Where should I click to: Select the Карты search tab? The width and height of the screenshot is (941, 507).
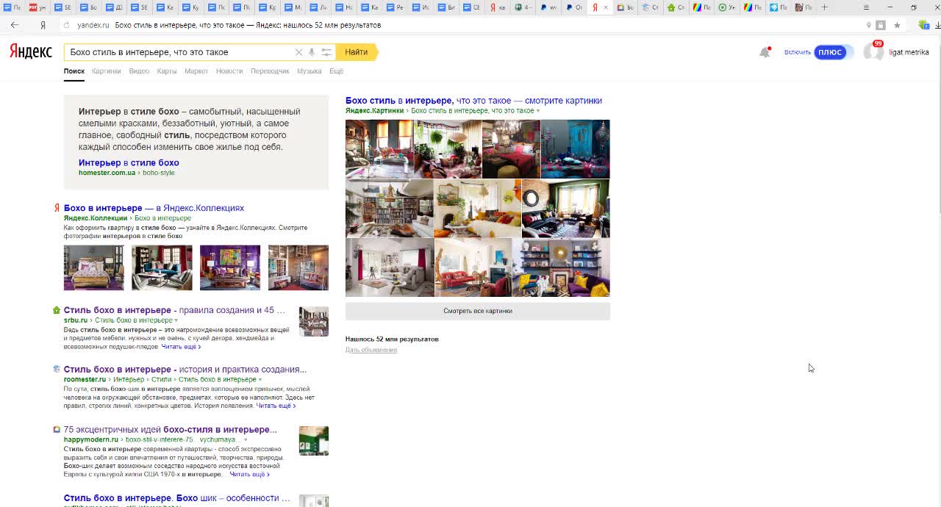pos(167,71)
